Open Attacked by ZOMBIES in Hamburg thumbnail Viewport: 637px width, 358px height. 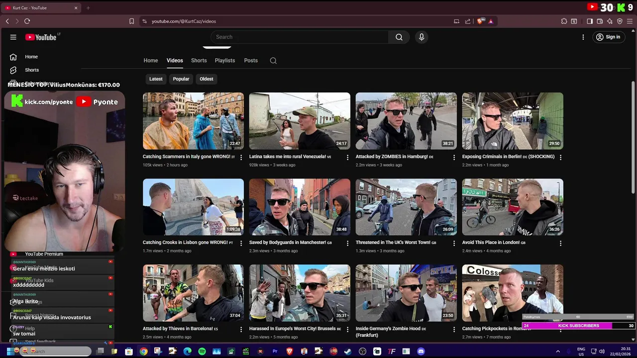pos(406,121)
